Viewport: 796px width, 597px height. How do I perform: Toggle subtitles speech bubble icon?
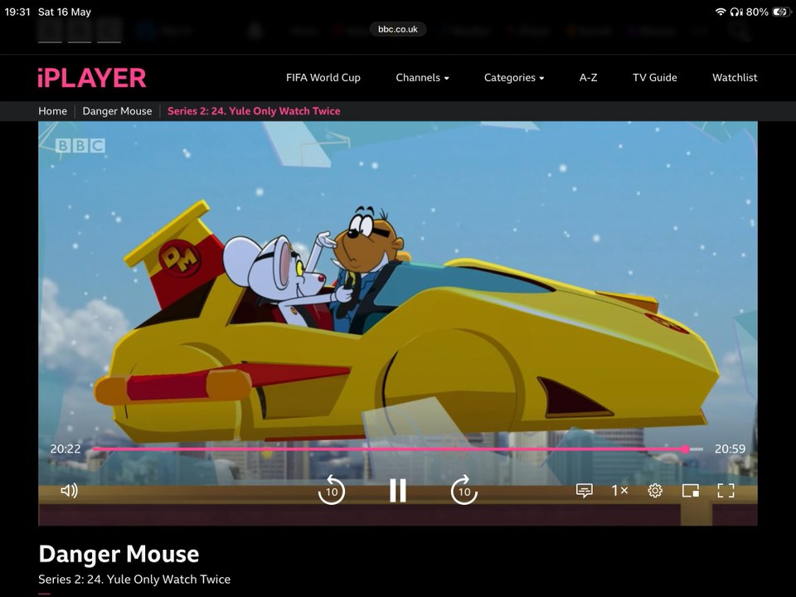(x=585, y=490)
